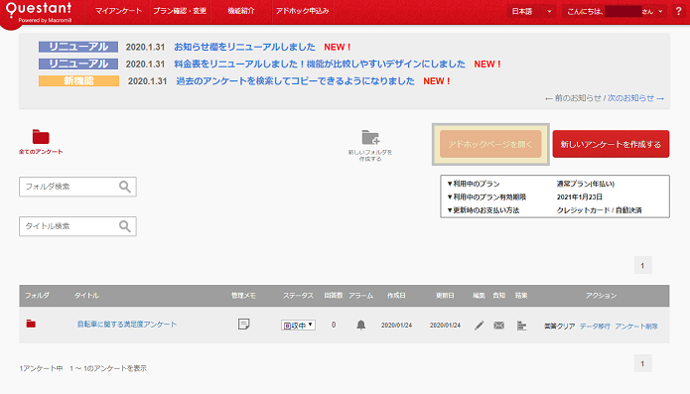Open プラン確認・変更 menu
Viewport: 690px width, 394px height.
pyautogui.click(x=180, y=11)
